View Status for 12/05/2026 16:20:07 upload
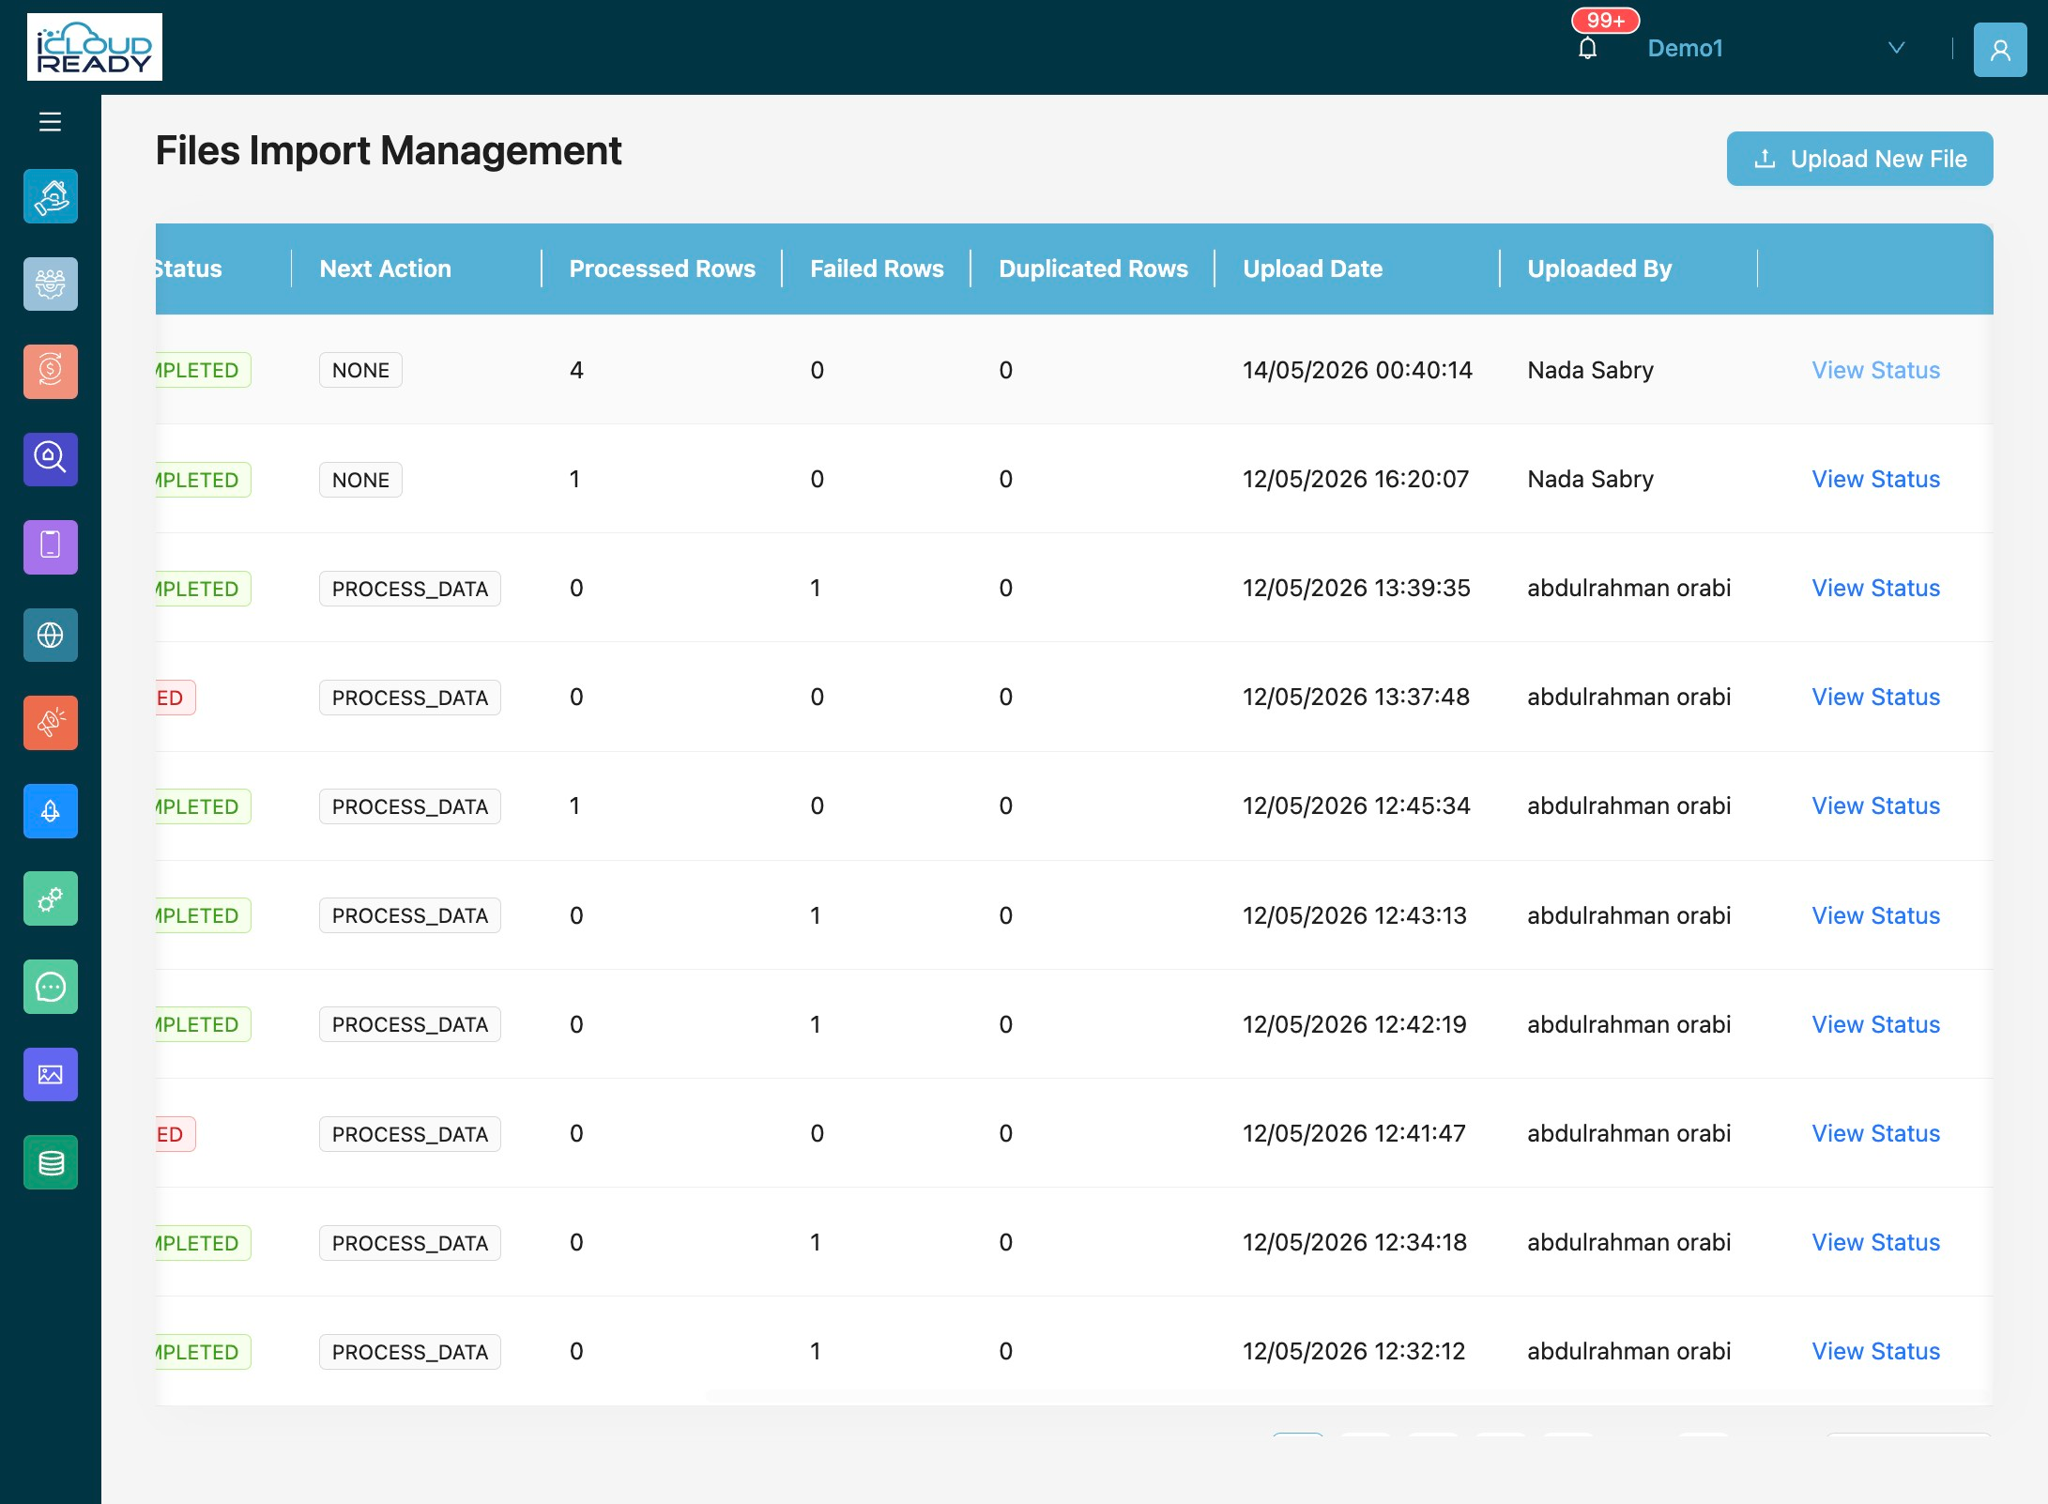This screenshot has width=2048, height=1504. tap(1875, 479)
